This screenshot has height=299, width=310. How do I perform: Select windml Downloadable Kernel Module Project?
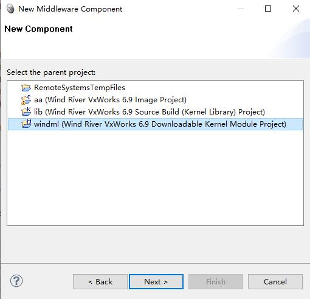point(155,124)
